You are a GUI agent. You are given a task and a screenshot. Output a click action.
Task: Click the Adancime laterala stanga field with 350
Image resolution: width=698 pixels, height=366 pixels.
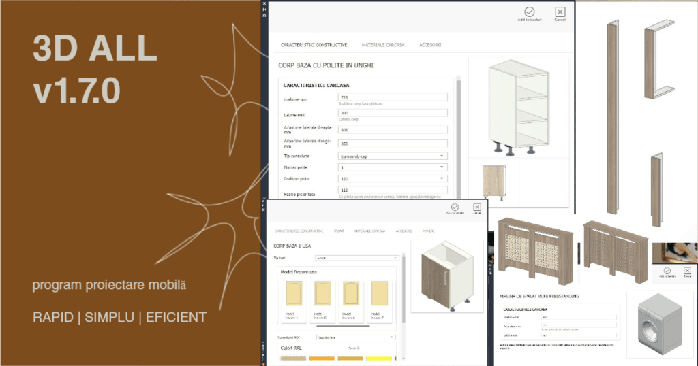click(393, 144)
